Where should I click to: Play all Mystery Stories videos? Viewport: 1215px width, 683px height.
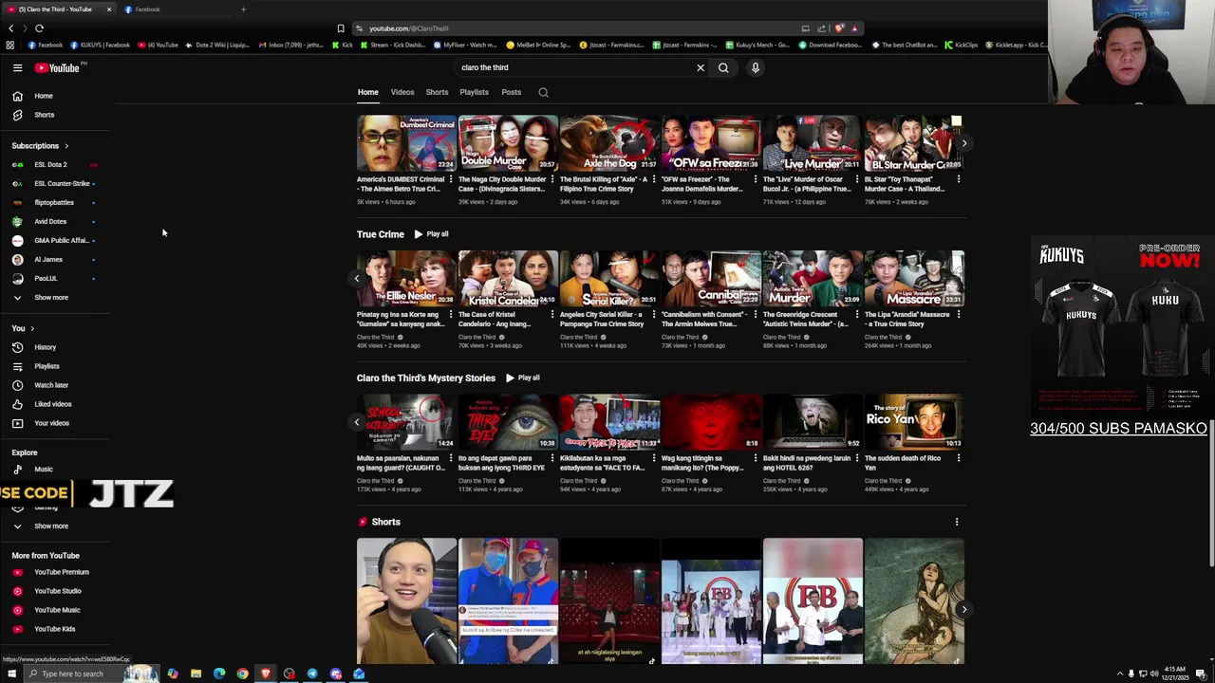pos(523,378)
